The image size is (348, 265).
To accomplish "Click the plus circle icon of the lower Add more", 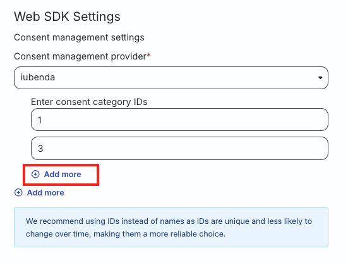I will (x=18, y=192).
